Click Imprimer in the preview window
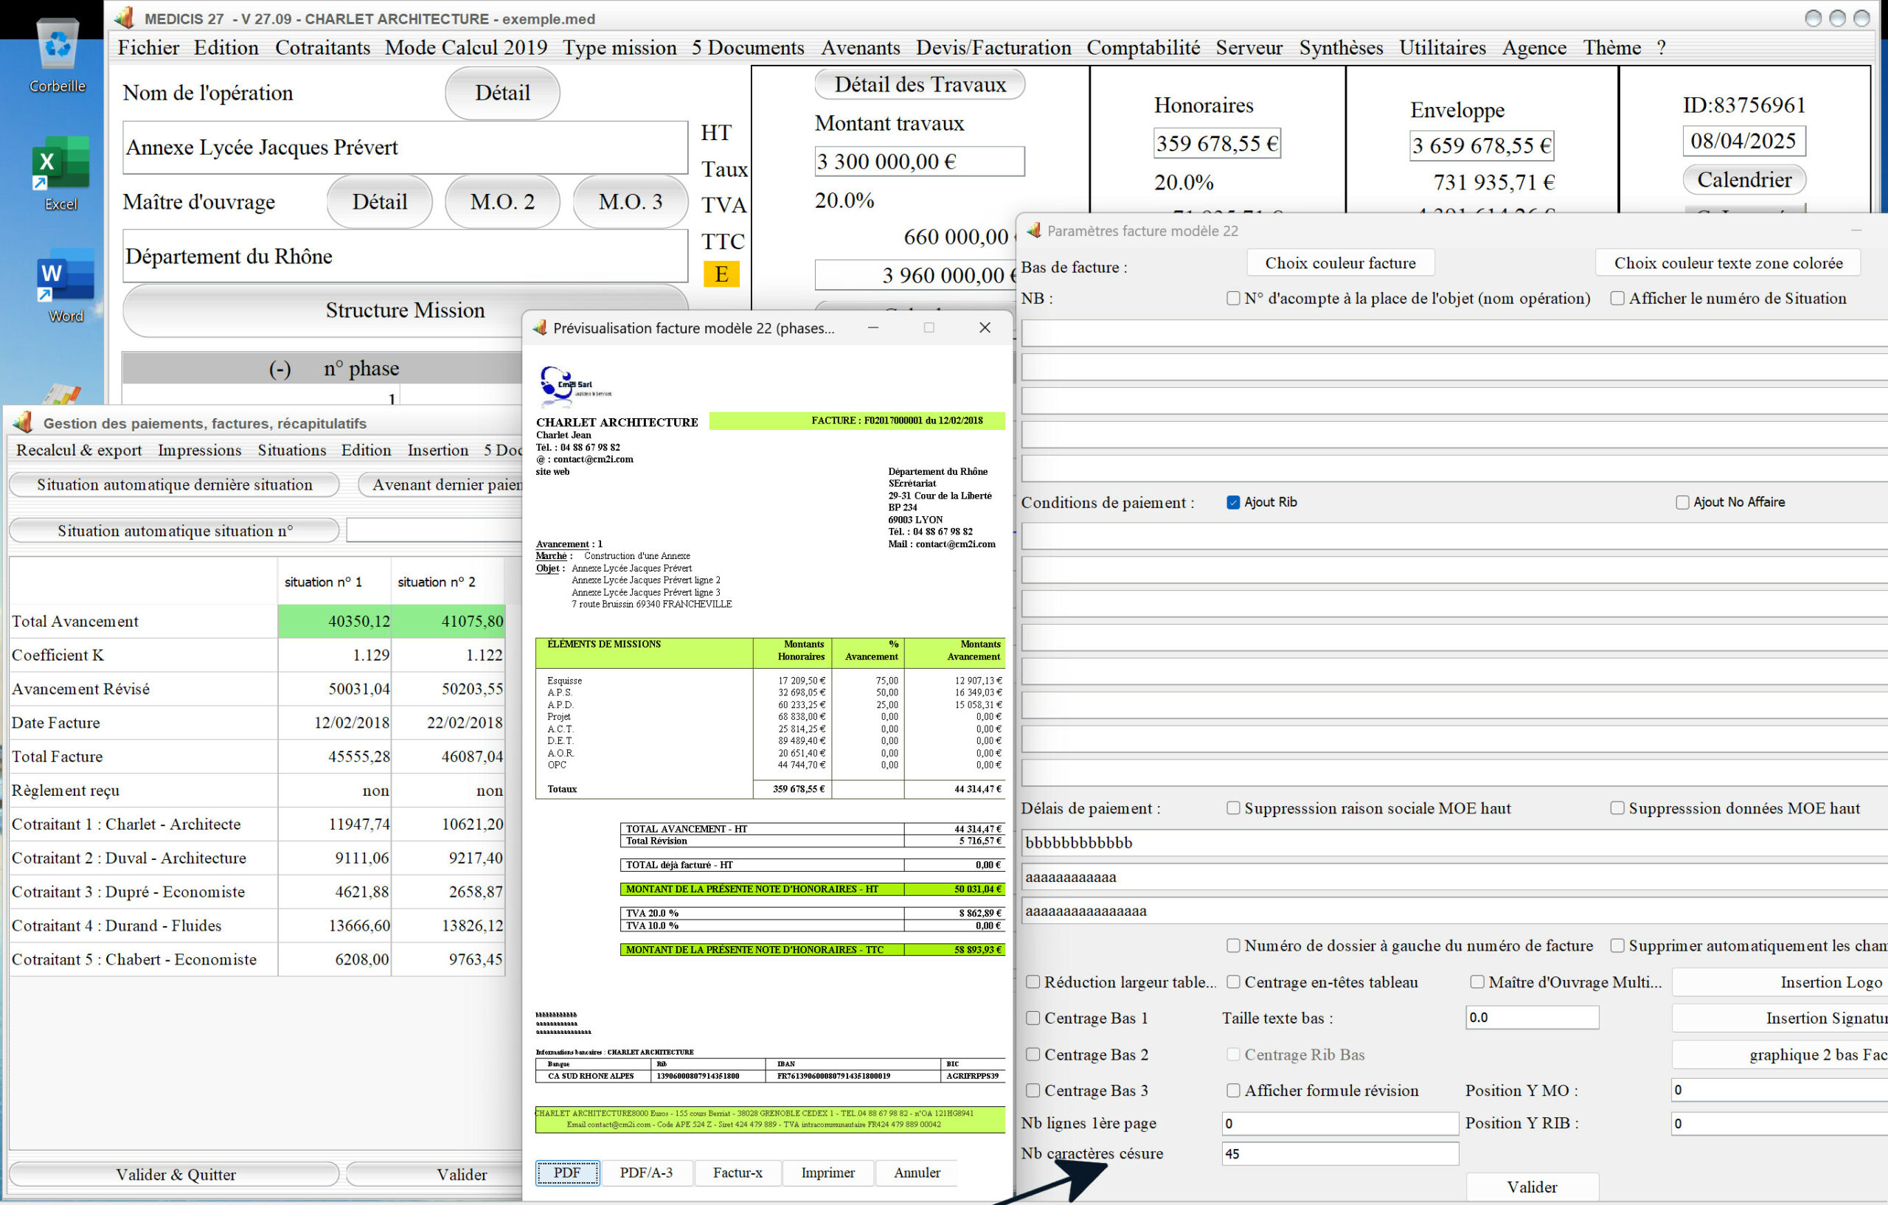 click(827, 1172)
